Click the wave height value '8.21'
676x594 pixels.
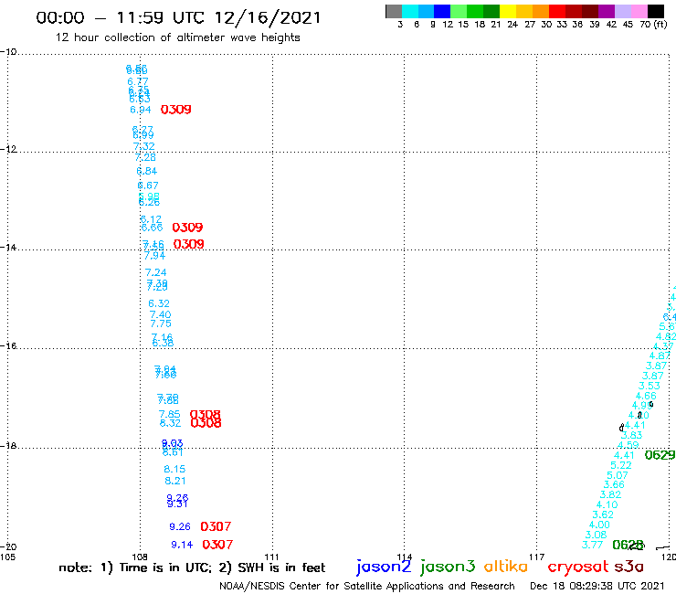click(x=175, y=481)
